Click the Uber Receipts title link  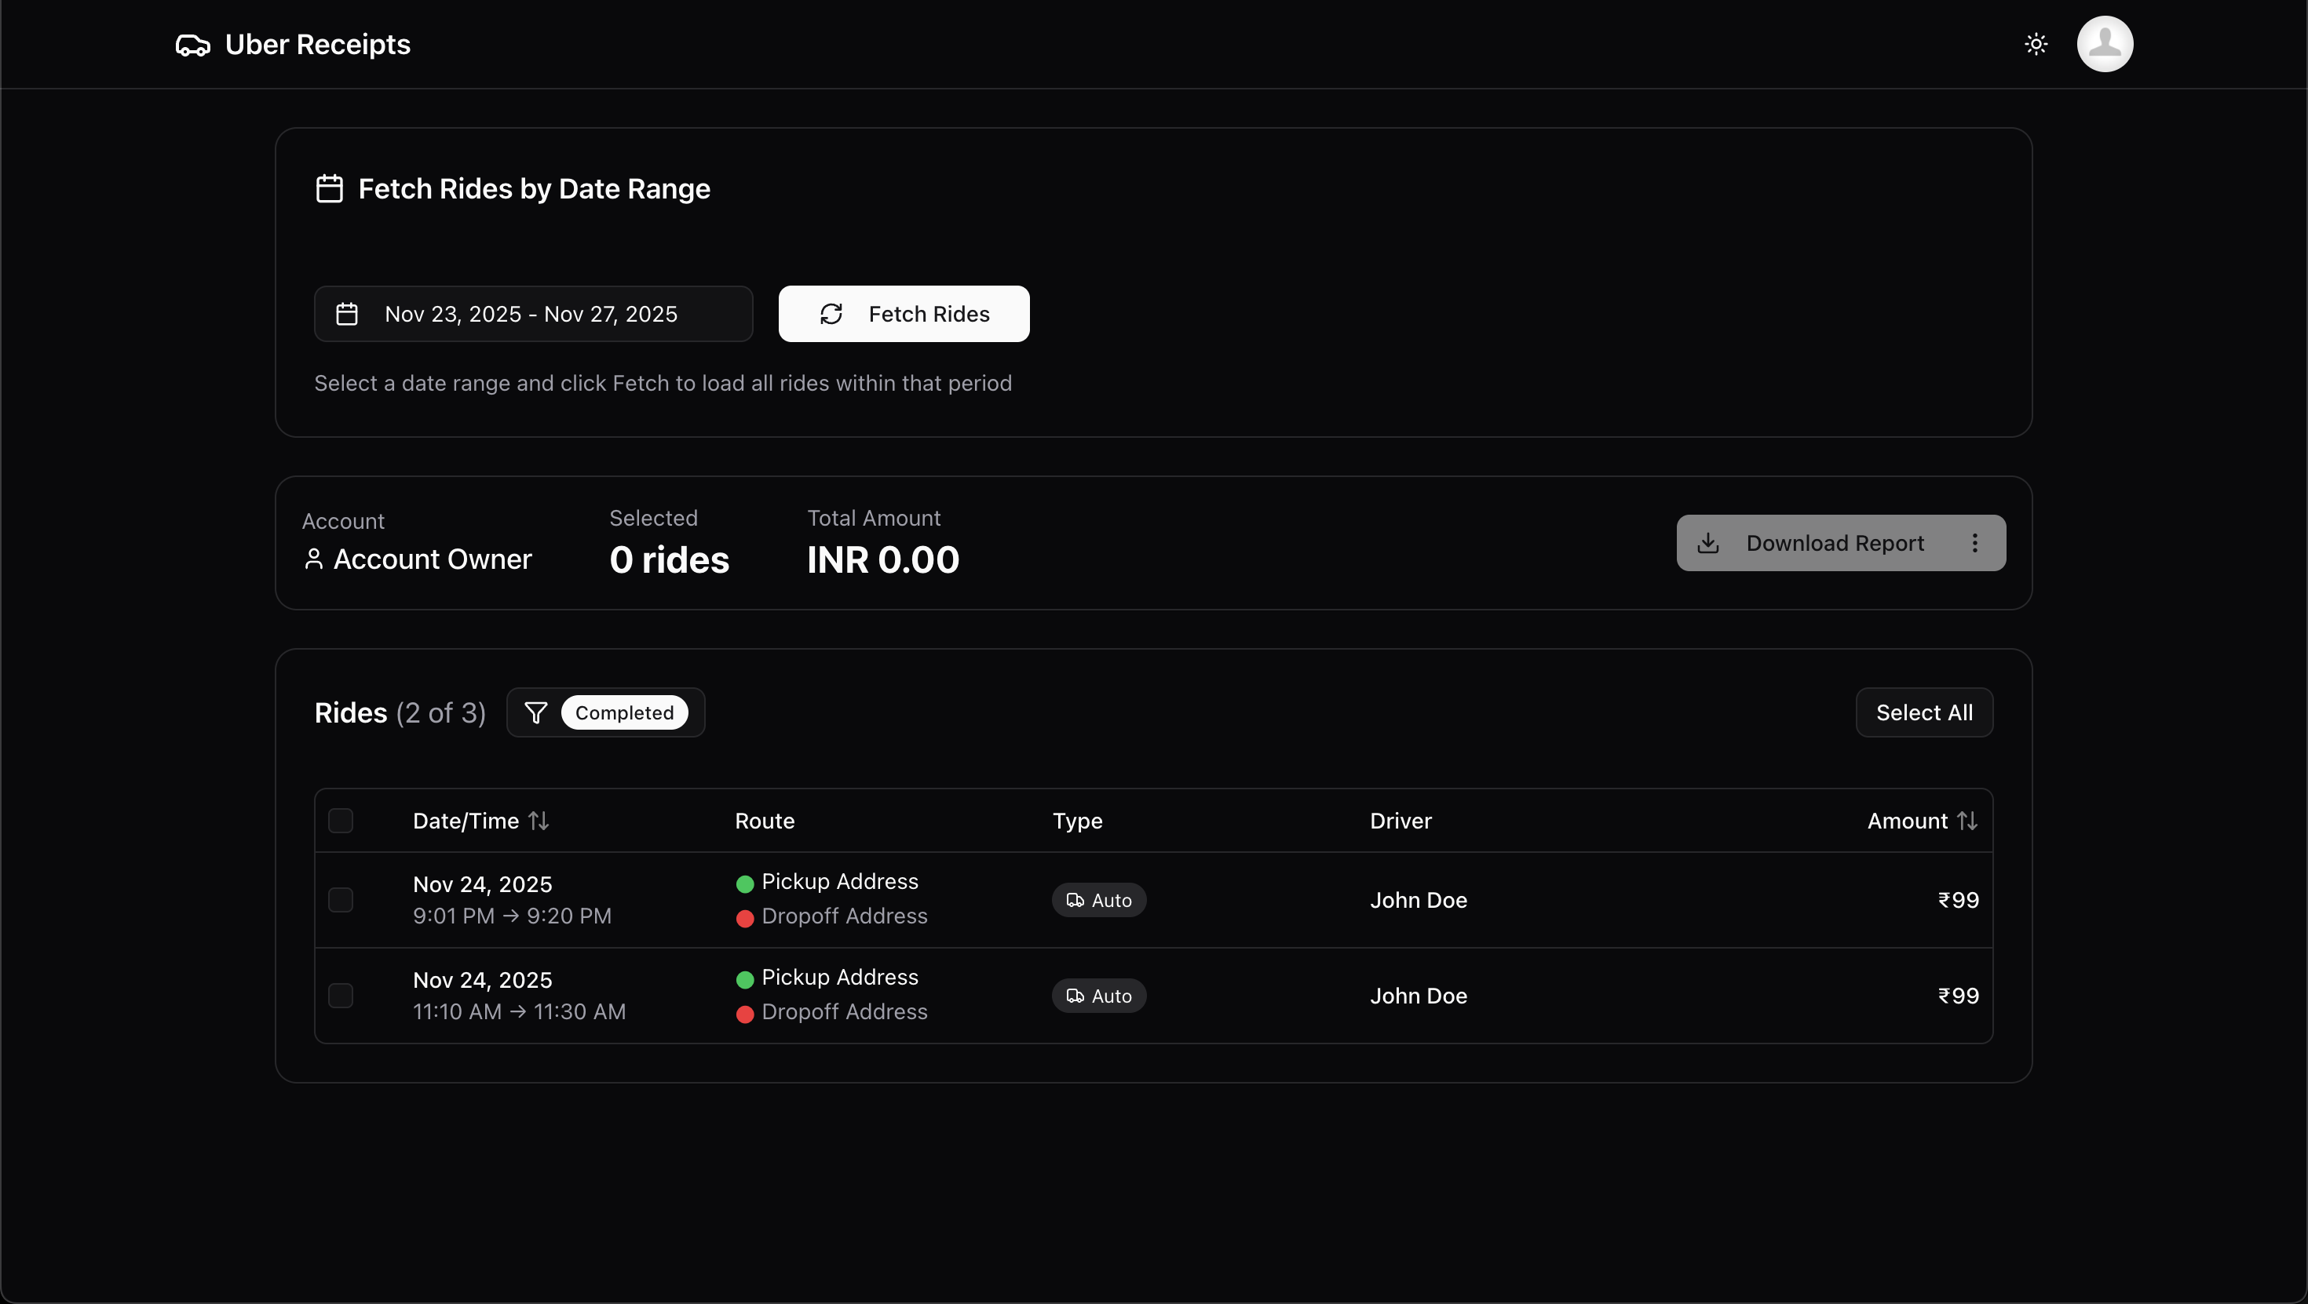tap(317, 45)
